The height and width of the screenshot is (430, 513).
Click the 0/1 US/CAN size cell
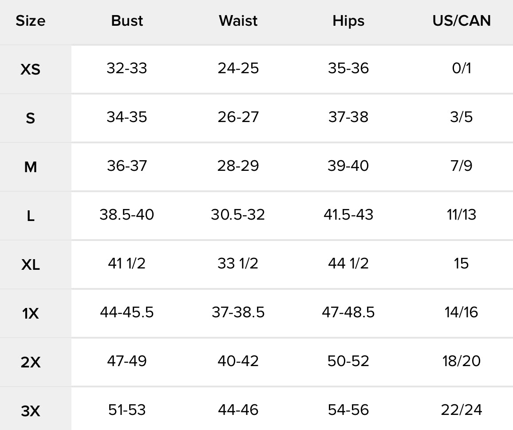pyautogui.click(x=462, y=68)
